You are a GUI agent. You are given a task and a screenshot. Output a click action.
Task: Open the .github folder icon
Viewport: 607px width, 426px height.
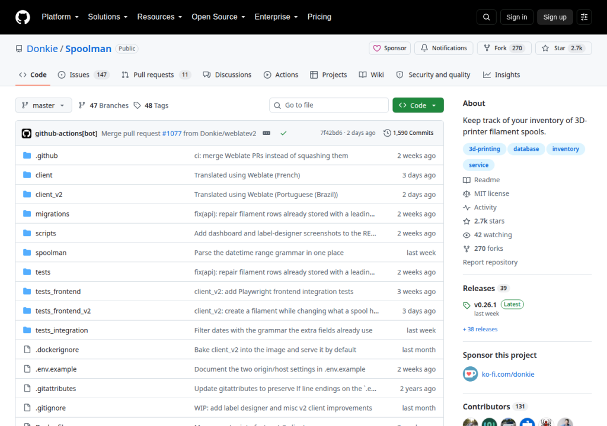[x=27, y=156]
